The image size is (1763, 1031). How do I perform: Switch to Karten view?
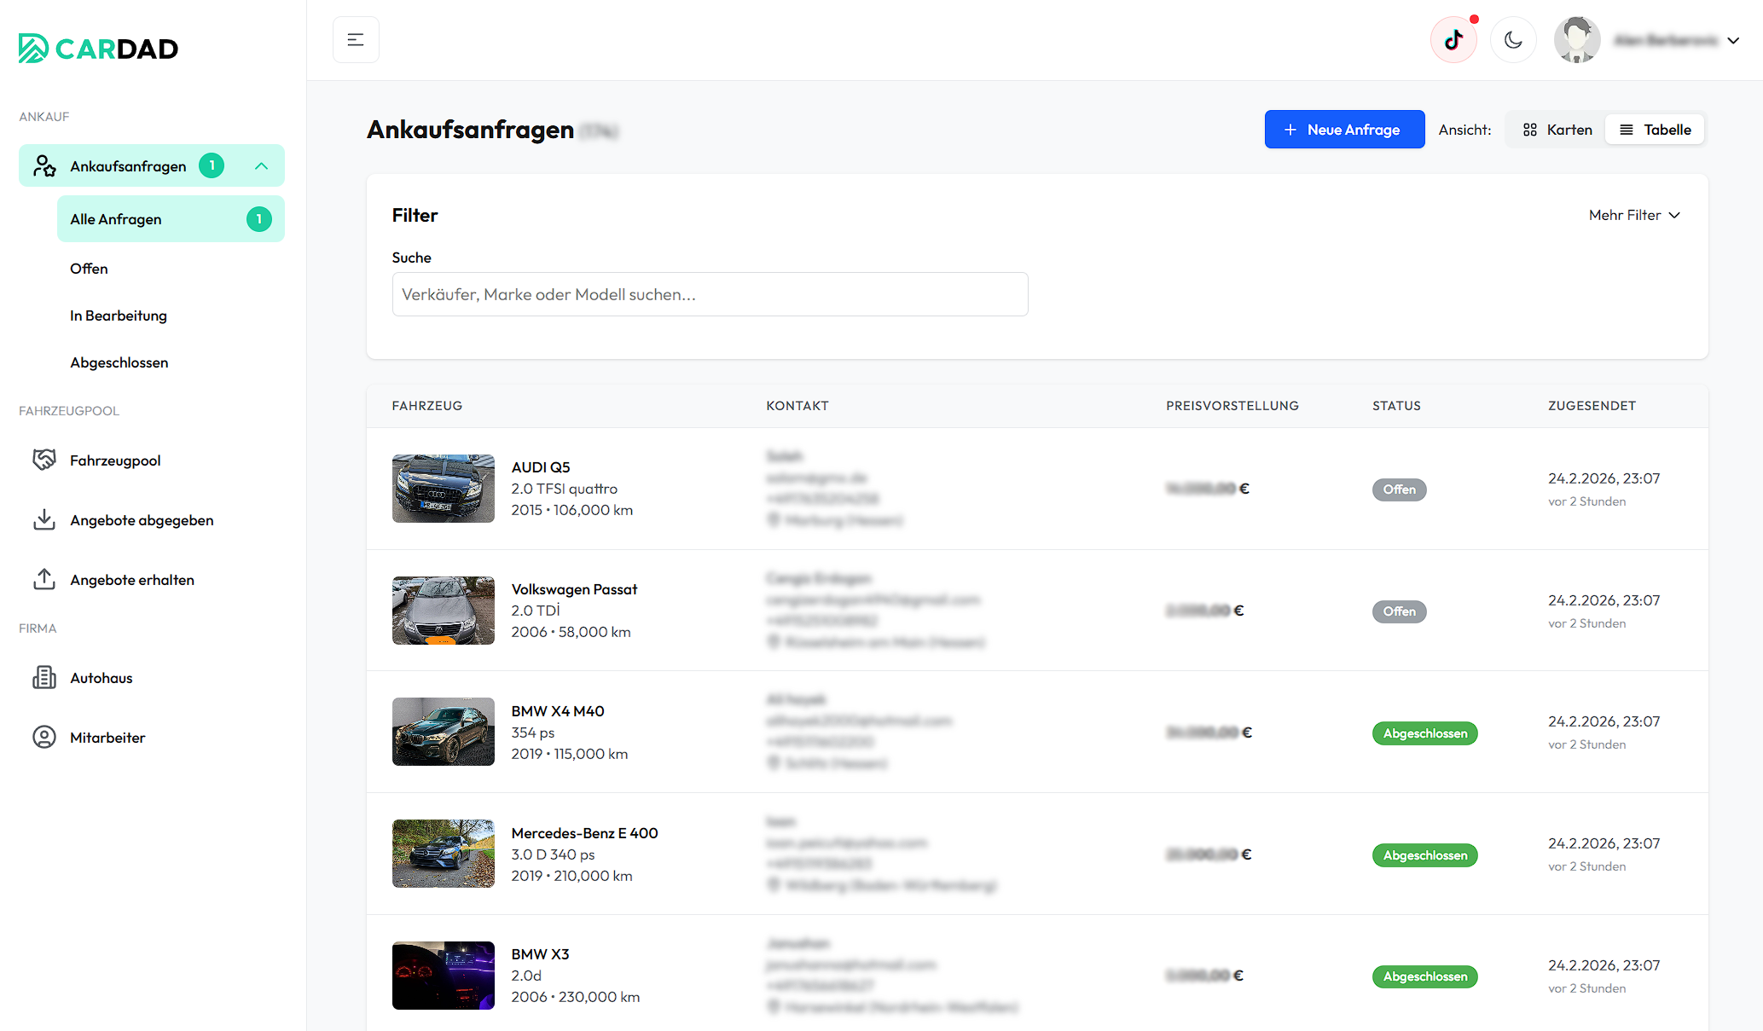pos(1557,130)
